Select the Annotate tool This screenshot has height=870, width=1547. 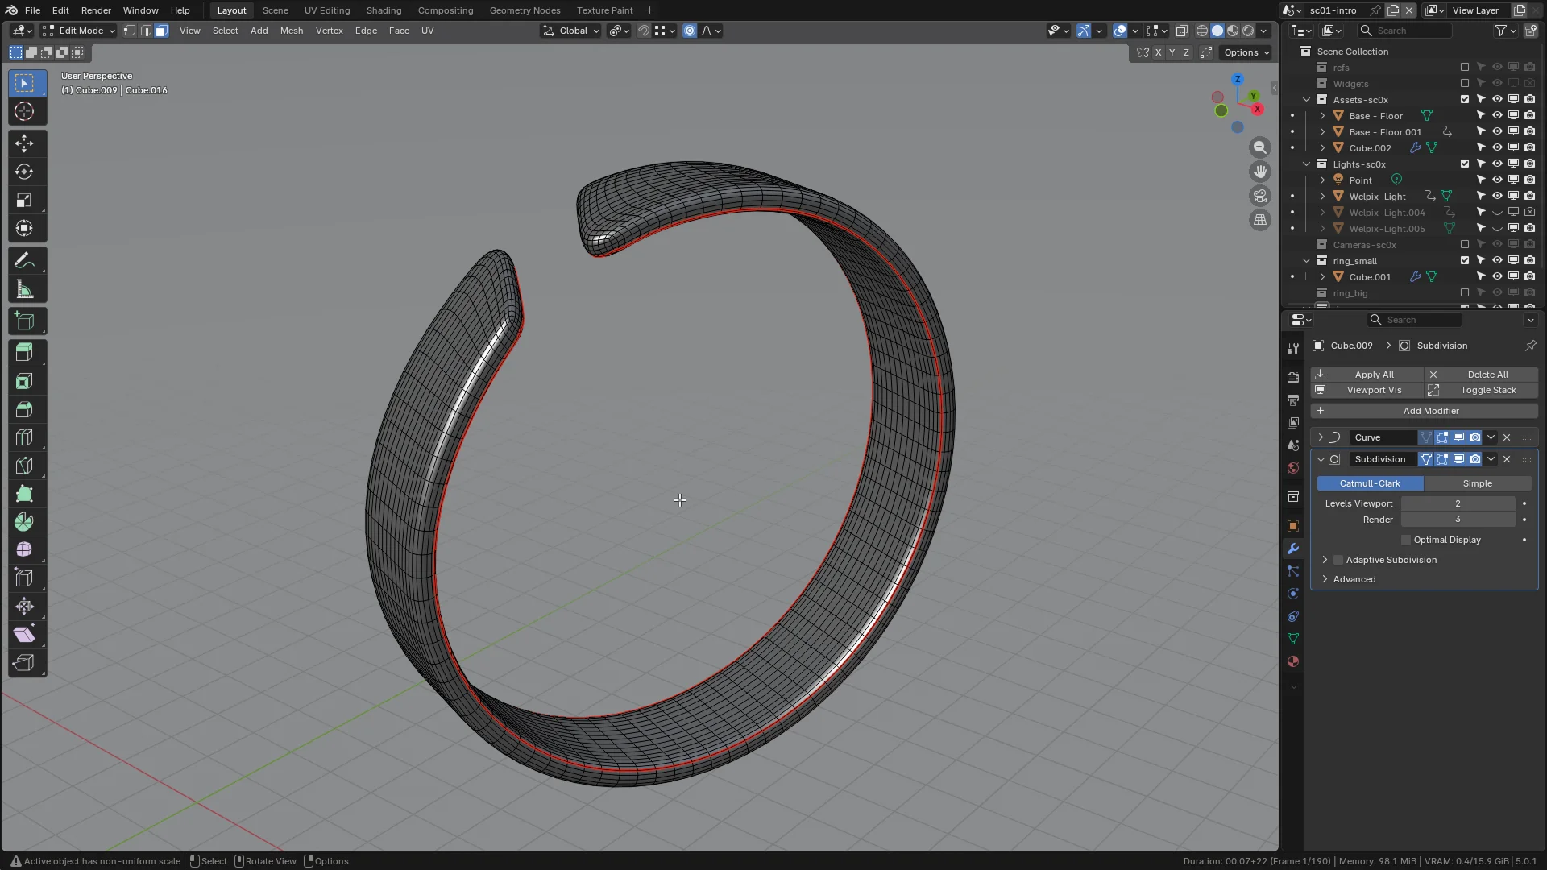click(24, 261)
